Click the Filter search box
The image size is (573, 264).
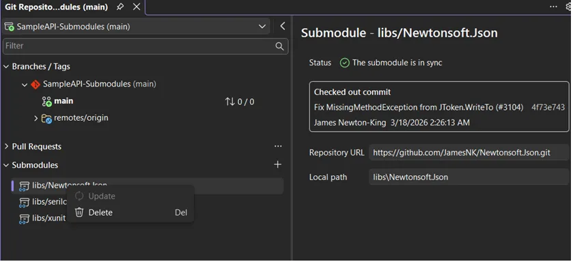tap(145, 46)
